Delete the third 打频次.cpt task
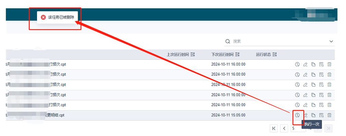The image size is (346, 136). tap(329, 85)
